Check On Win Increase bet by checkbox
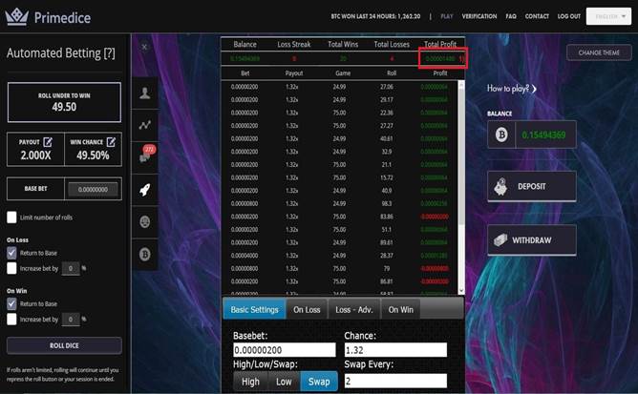Screen dimensions: 638x394 (x=12, y=319)
